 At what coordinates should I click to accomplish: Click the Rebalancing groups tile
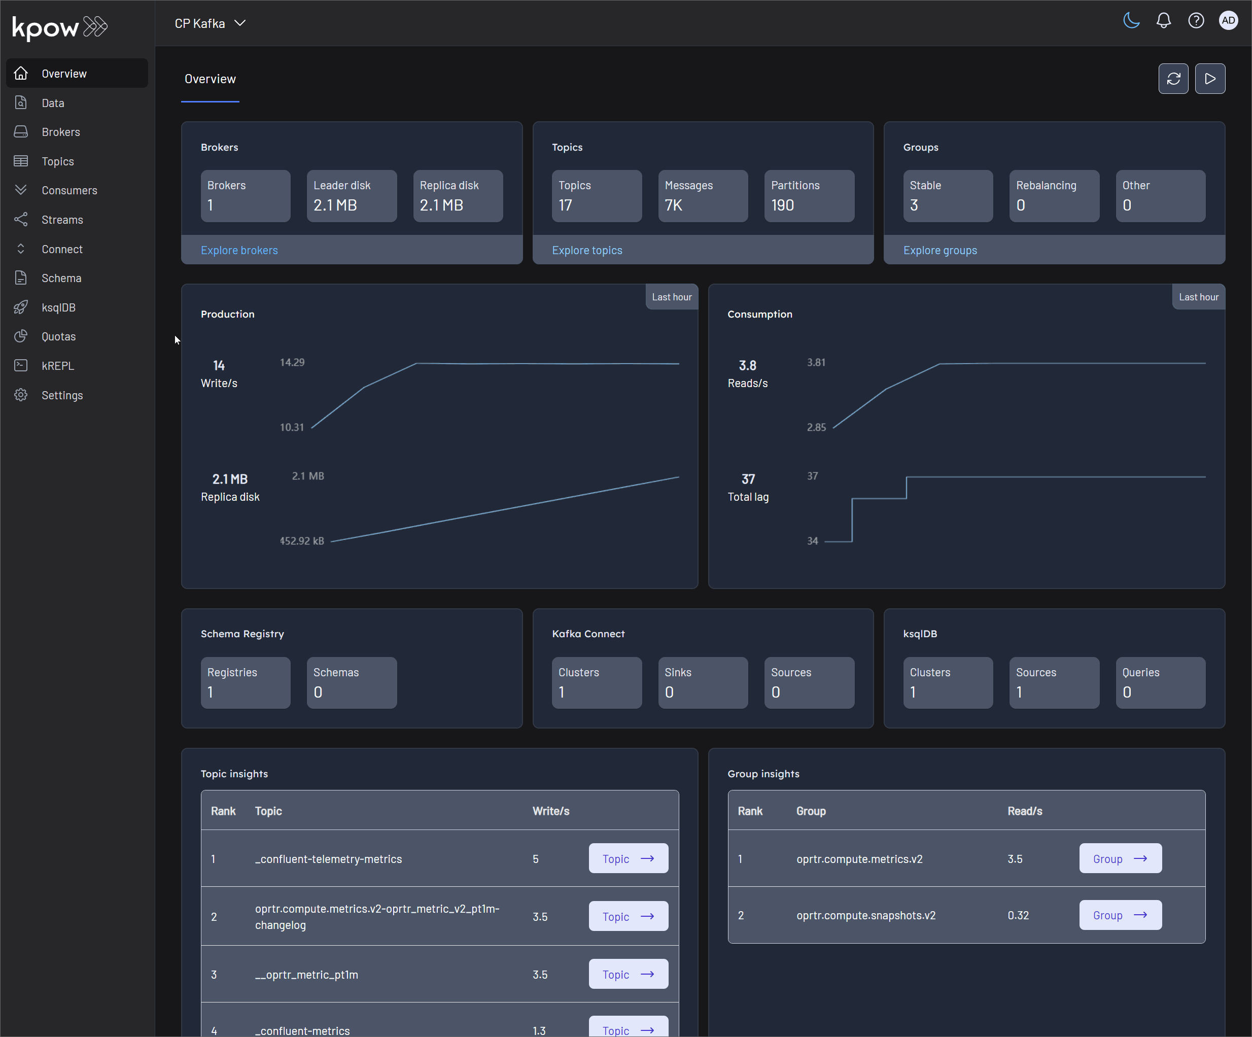1054,196
